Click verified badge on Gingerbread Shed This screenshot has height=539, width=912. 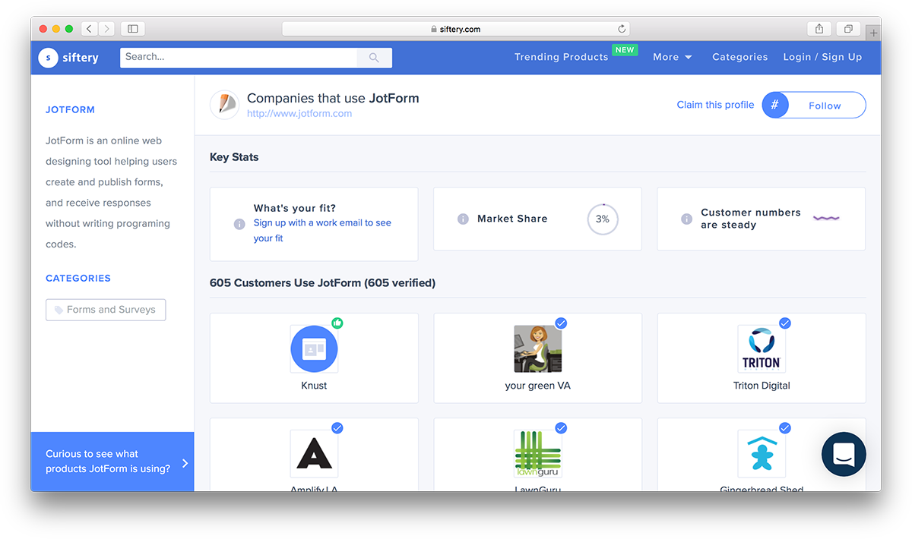point(785,427)
